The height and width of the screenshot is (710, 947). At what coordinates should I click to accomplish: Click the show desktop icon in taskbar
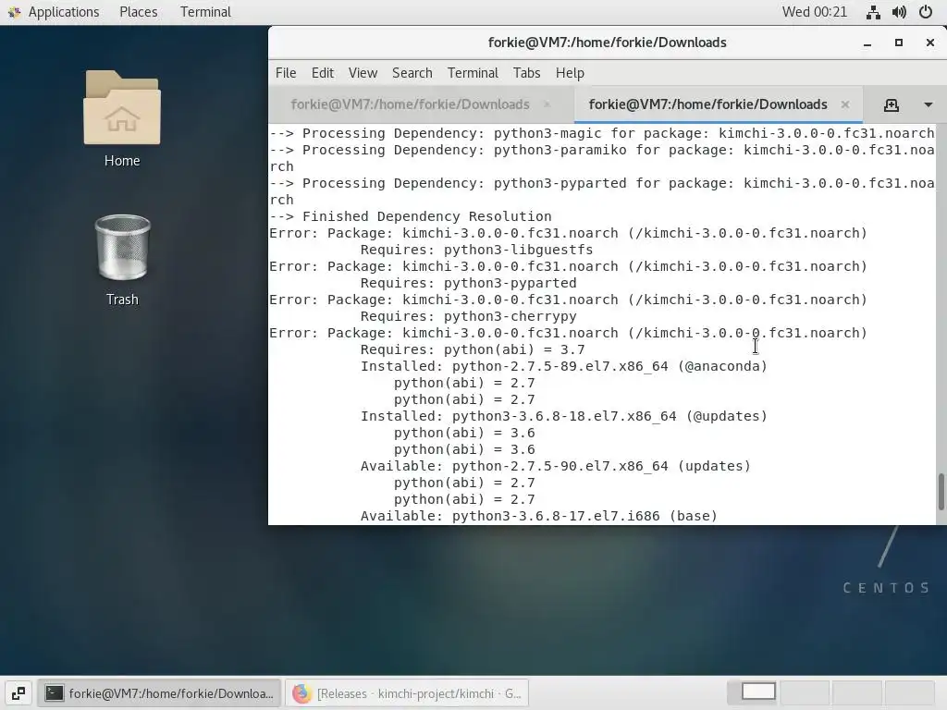[18, 693]
